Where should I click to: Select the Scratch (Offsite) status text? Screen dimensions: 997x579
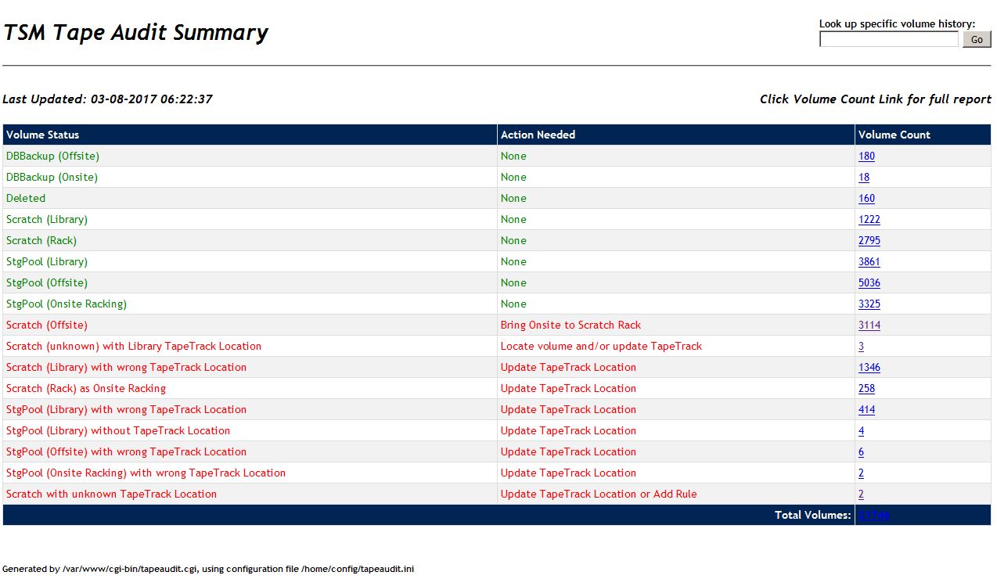tap(47, 325)
